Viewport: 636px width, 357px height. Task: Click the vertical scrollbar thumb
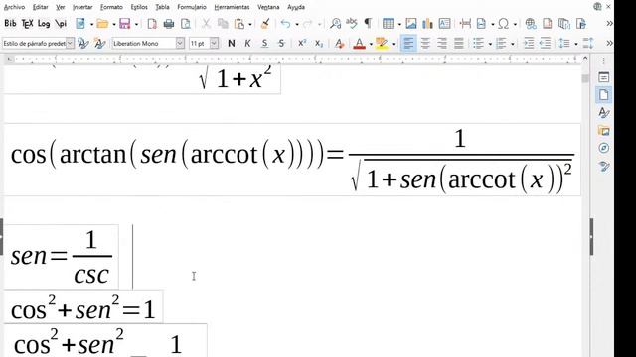(585, 78)
